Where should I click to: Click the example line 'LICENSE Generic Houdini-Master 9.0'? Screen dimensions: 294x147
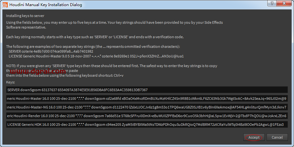tap(96, 56)
